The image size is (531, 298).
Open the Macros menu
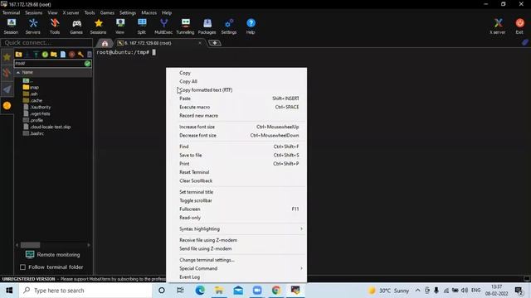click(149, 12)
